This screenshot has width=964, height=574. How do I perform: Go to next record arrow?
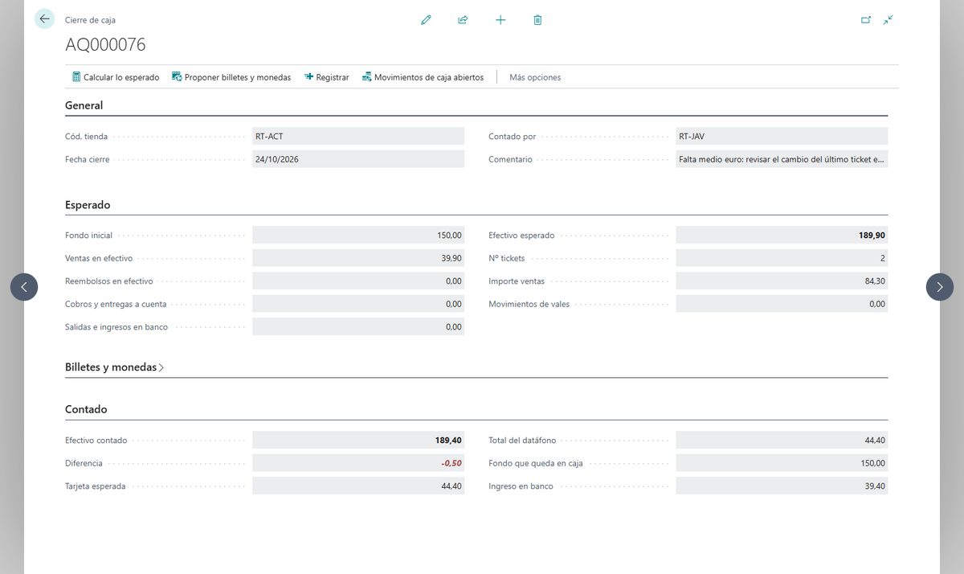click(940, 287)
